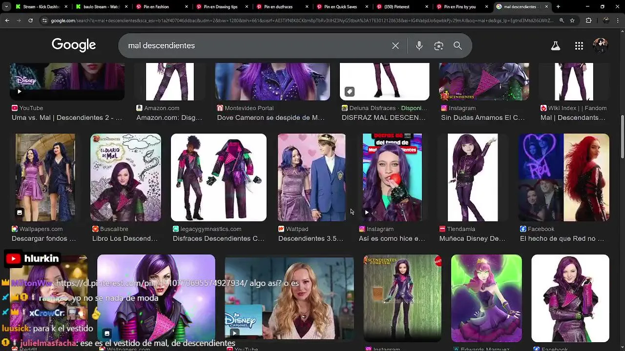The image size is (625, 351).
Task: Open Descendientes 3.5... Wattpad title
Action: 311,238
